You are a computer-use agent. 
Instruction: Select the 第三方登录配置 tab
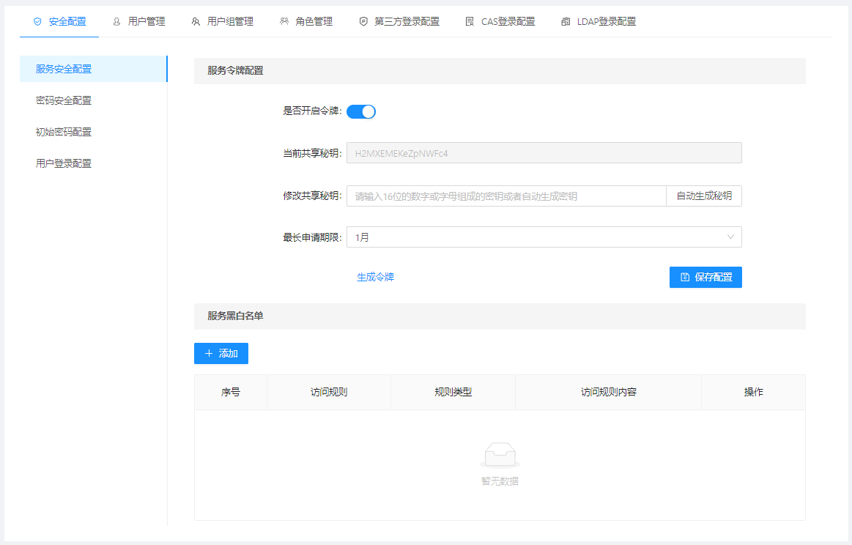(x=399, y=22)
